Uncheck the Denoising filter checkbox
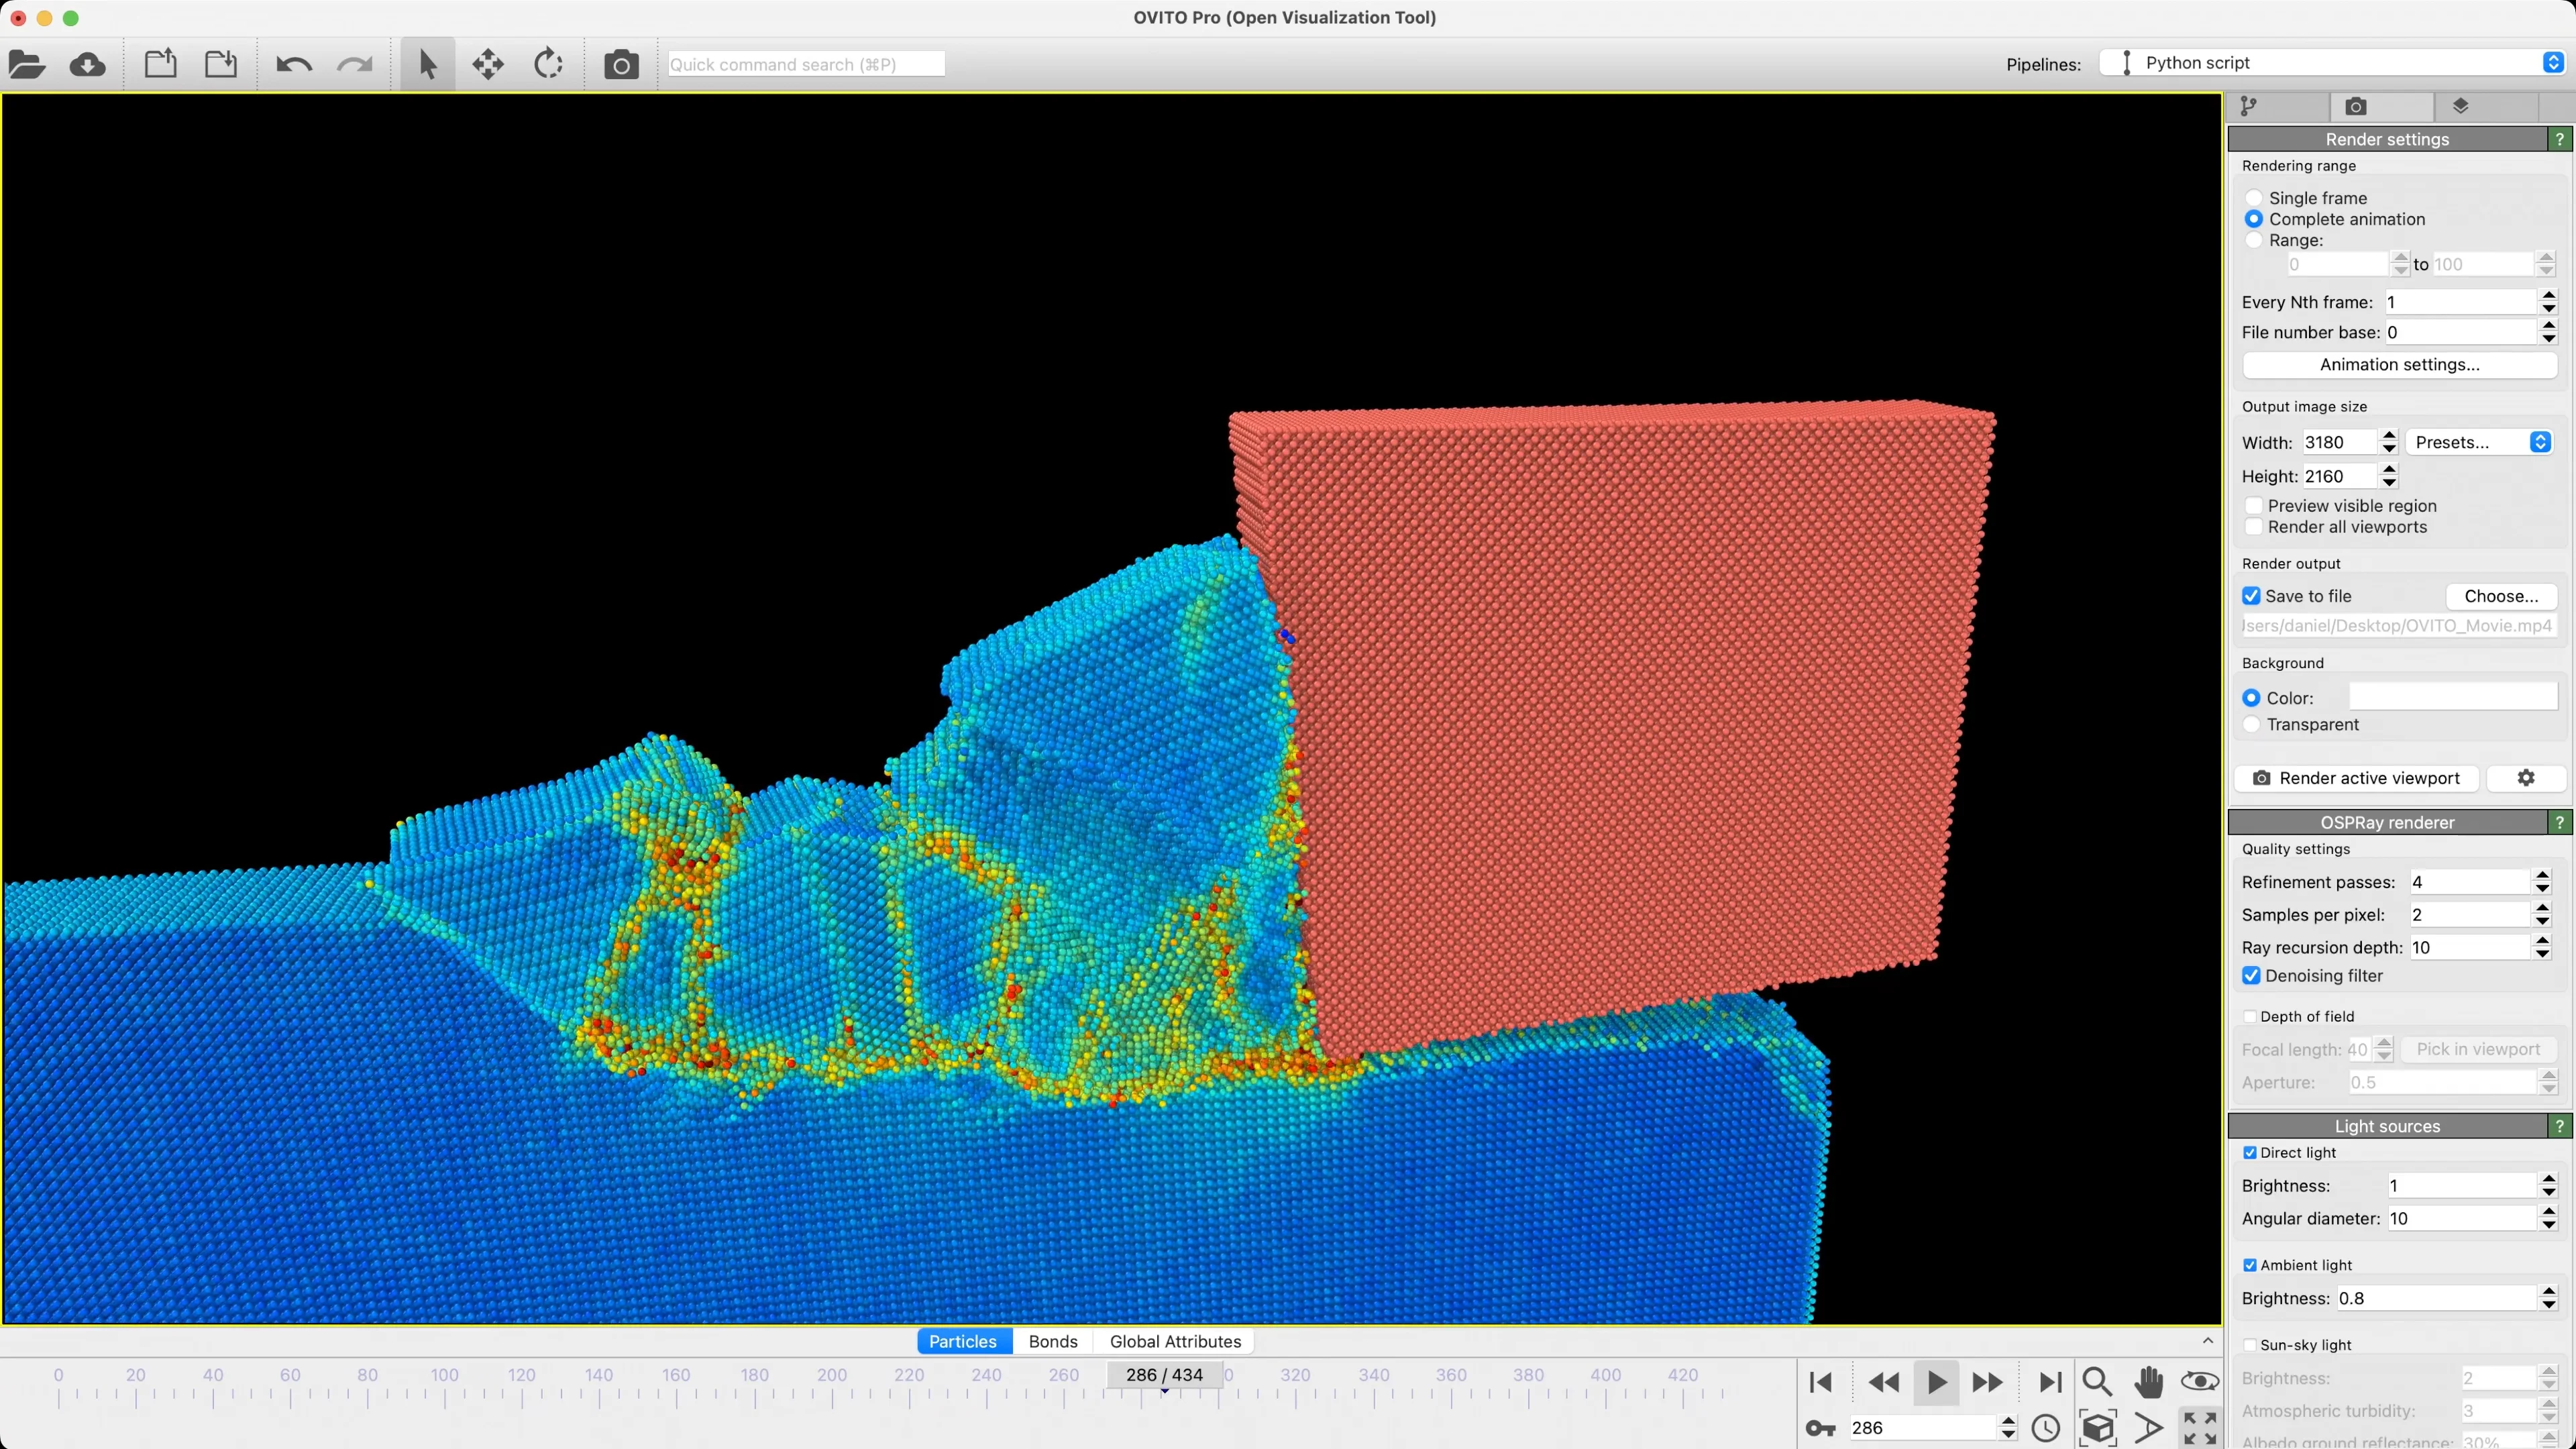Image resolution: width=2576 pixels, height=1449 pixels. [2251, 975]
